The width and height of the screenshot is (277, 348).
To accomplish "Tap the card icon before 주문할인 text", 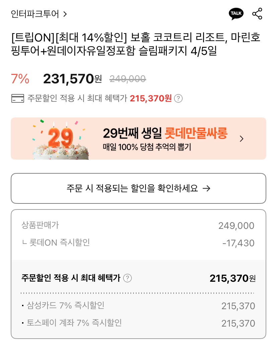I will 17,98.
